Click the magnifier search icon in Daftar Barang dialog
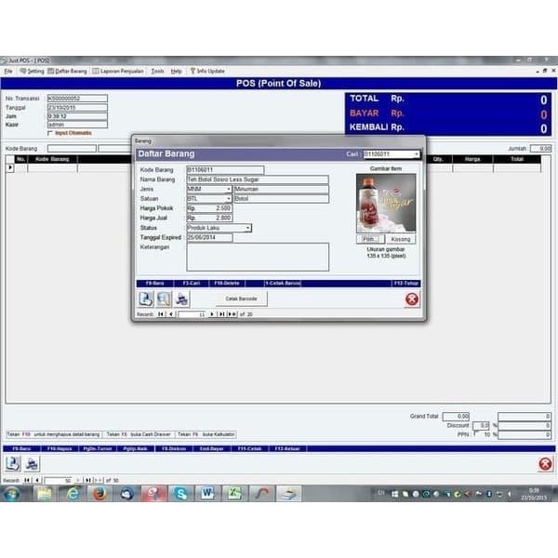The width and height of the screenshot is (558, 558). pos(164,299)
